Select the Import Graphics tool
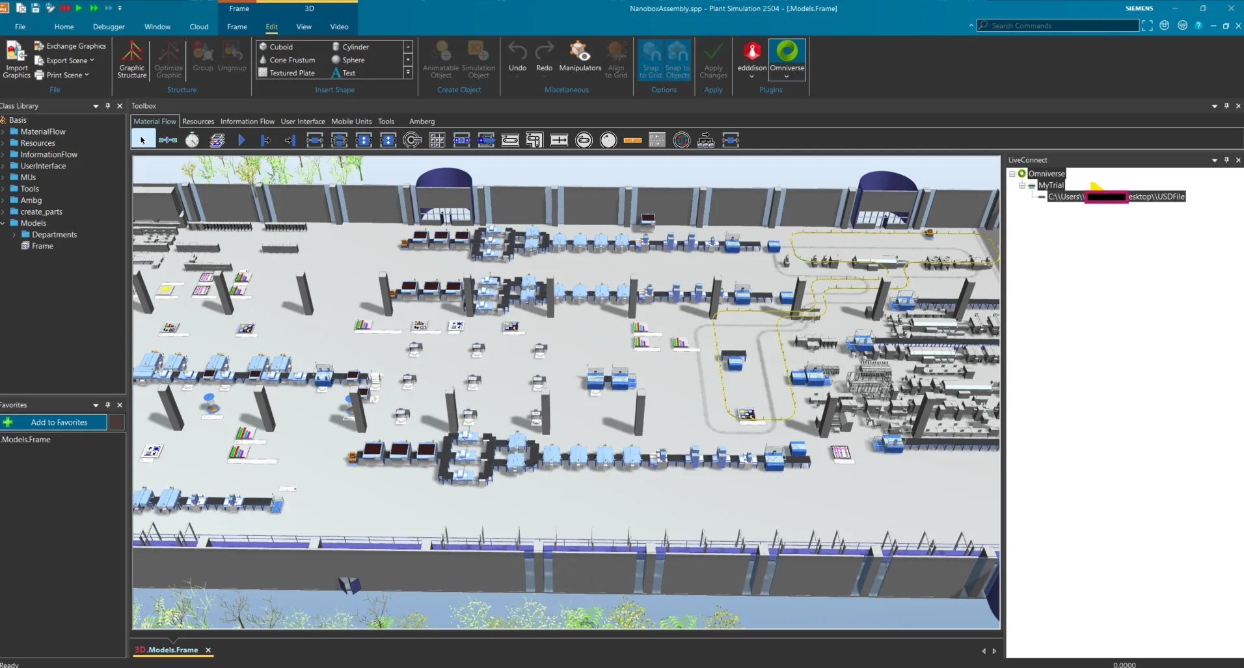Viewport: 1244px width, 668px height. tap(16, 59)
